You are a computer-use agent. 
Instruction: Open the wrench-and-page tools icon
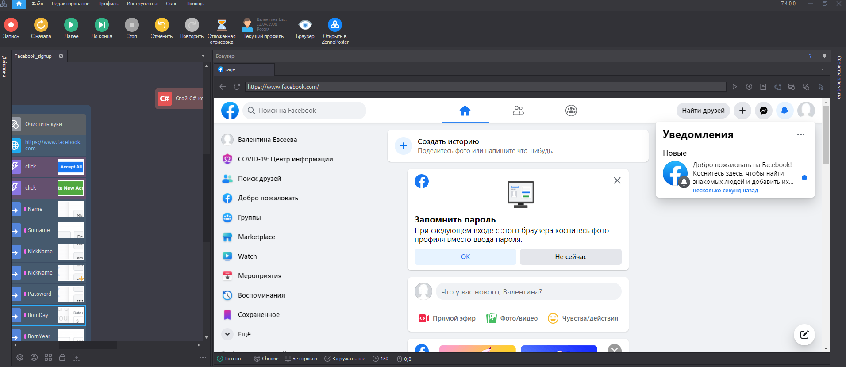coord(777,87)
